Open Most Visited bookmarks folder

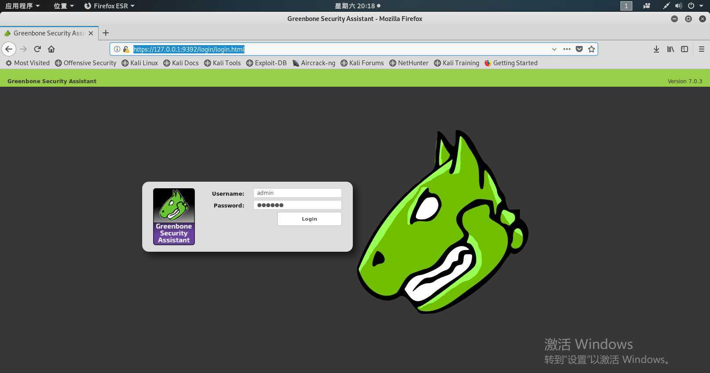click(x=28, y=63)
